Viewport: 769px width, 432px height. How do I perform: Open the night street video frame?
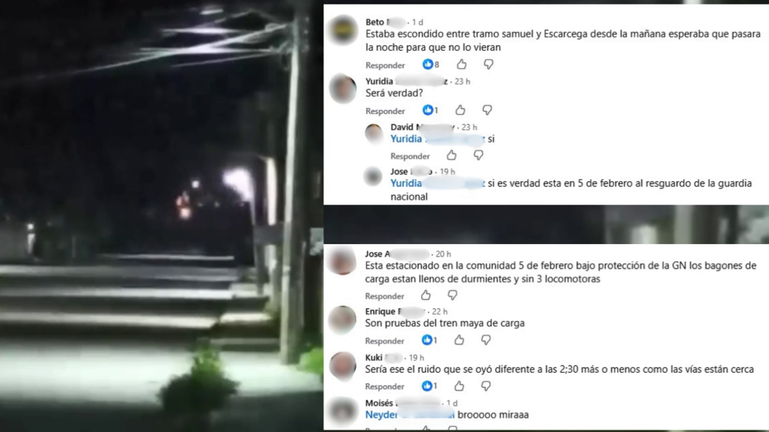[x=162, y=216]
